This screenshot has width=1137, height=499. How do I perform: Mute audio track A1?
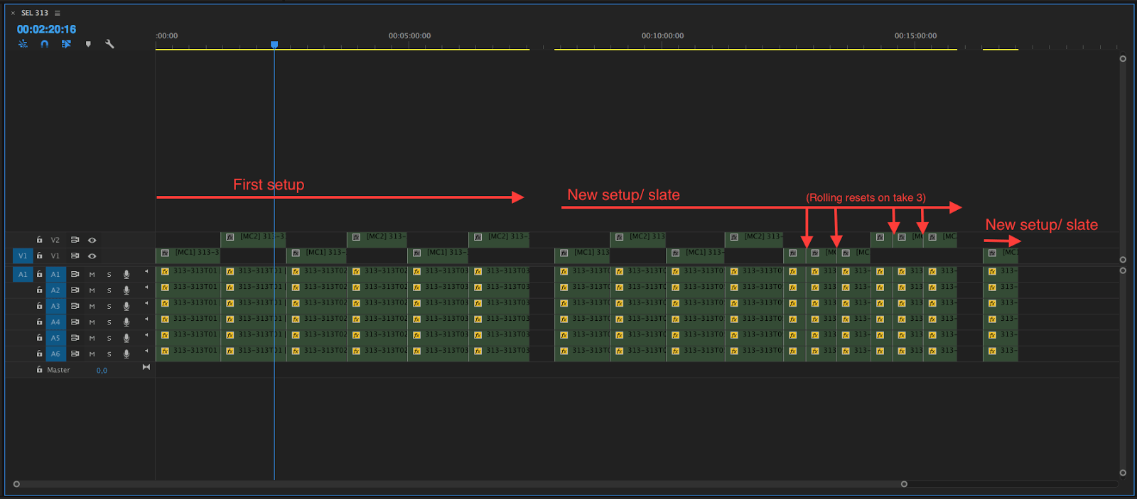click(x=92, y=274)
